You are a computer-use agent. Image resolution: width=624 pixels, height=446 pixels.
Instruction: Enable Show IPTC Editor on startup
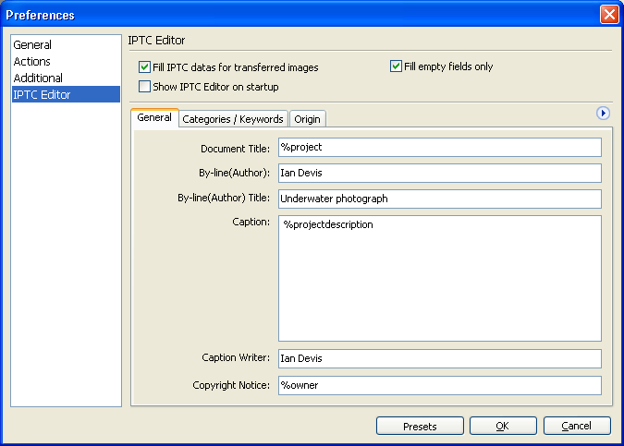pos(144,87)
